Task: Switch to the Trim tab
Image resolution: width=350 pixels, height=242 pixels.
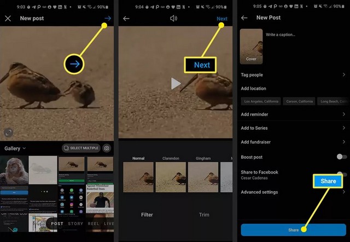Action: click(204, 215)
